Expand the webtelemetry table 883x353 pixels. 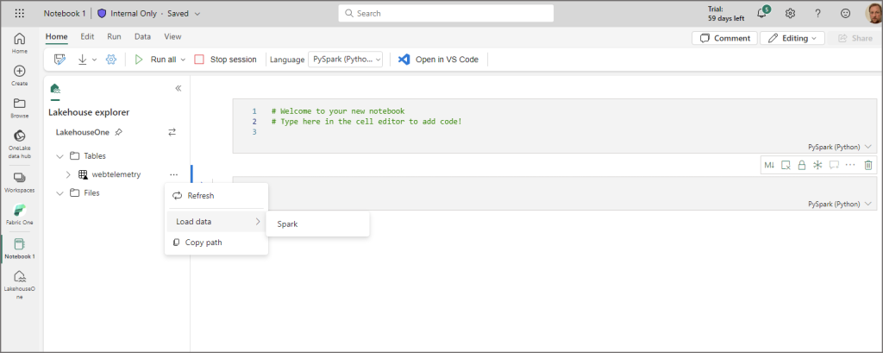68,174
